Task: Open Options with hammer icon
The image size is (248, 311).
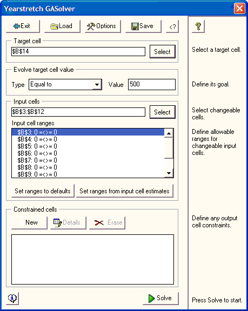Action: click(103, 26)
